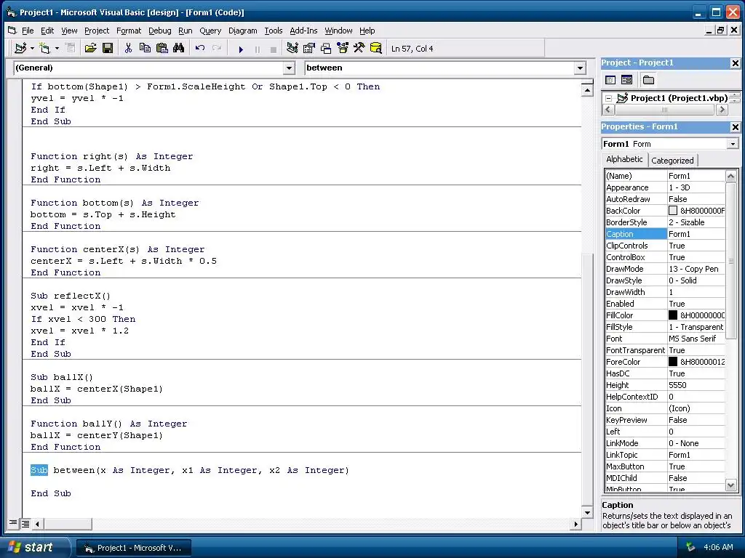Screen dimensions: 745x558
Task: Click the highlighted 'Sub' keyword before between
Action: [39, 470]
